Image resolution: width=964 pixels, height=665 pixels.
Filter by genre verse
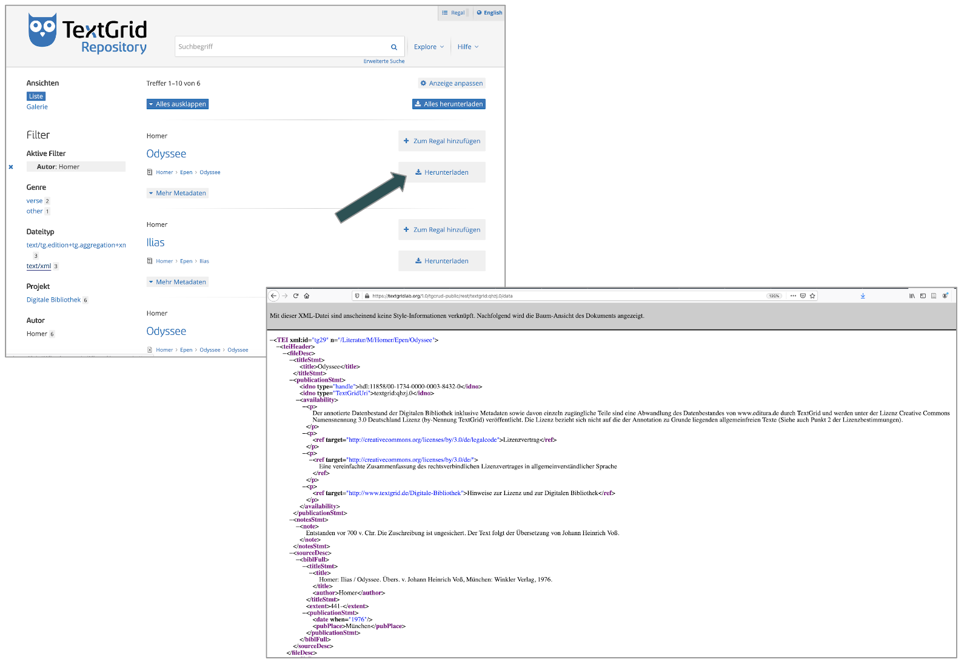click(35, 201)
